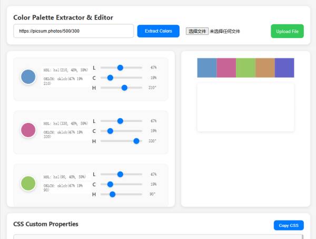
Task: Pick the orange-tan palette strip block
Action: pyautogui.click(x=265, y=68)
